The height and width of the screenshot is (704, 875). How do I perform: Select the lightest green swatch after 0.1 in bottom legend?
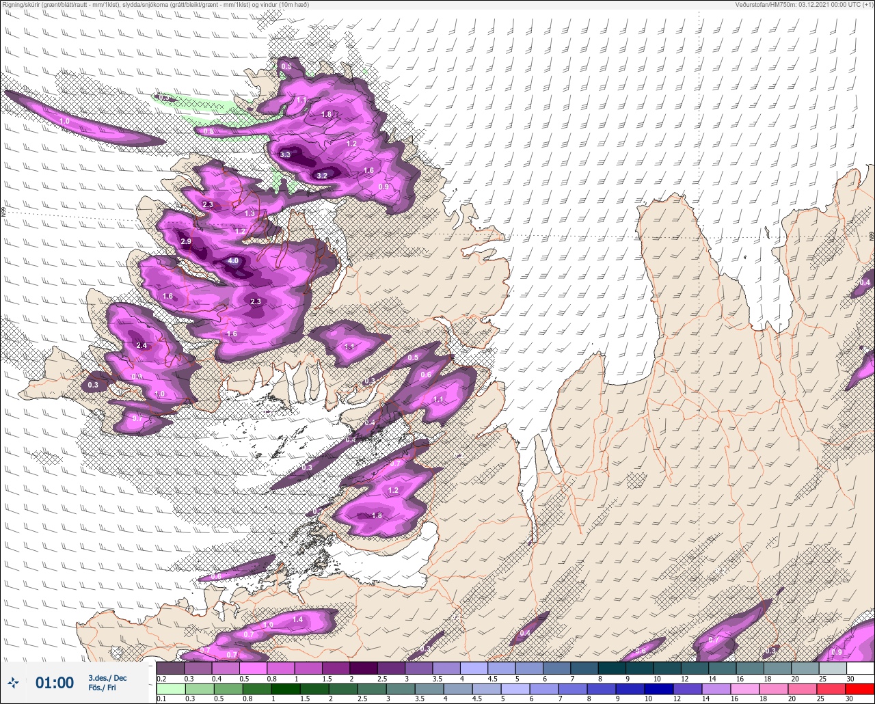coord(170,688)
